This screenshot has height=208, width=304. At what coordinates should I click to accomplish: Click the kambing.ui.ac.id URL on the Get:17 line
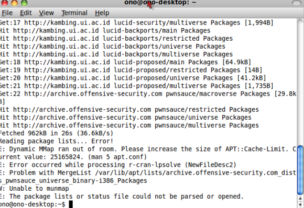tap(67, 22)
